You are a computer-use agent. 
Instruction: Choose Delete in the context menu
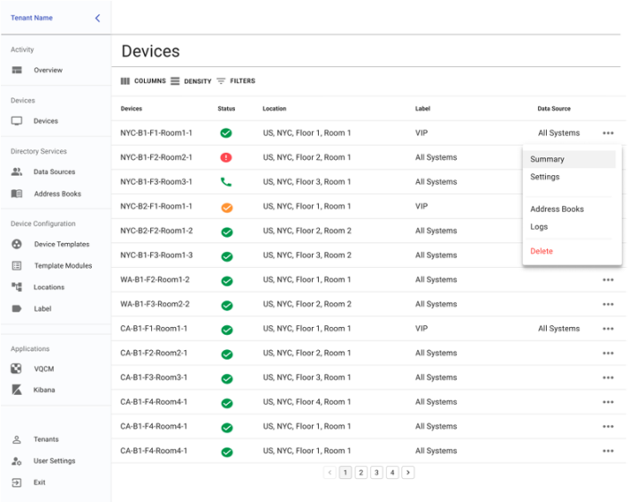(542, 251)
